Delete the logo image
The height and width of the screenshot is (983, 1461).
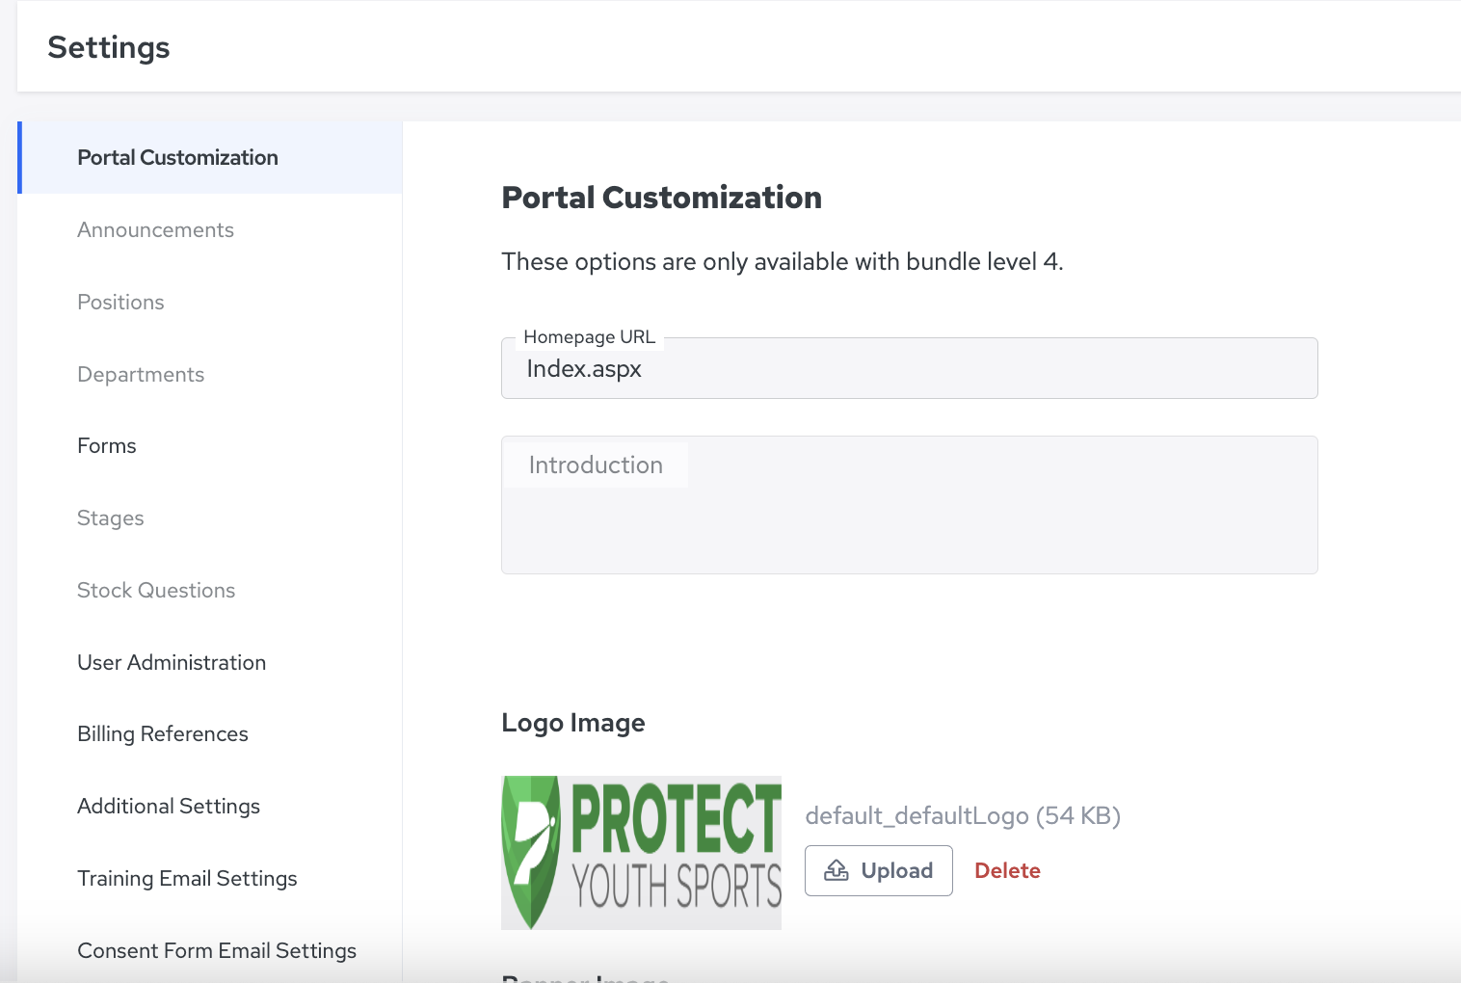1007,870
